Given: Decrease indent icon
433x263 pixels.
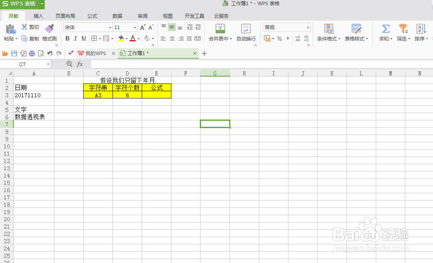Looking at the screenshot, I should click(190, 27).
